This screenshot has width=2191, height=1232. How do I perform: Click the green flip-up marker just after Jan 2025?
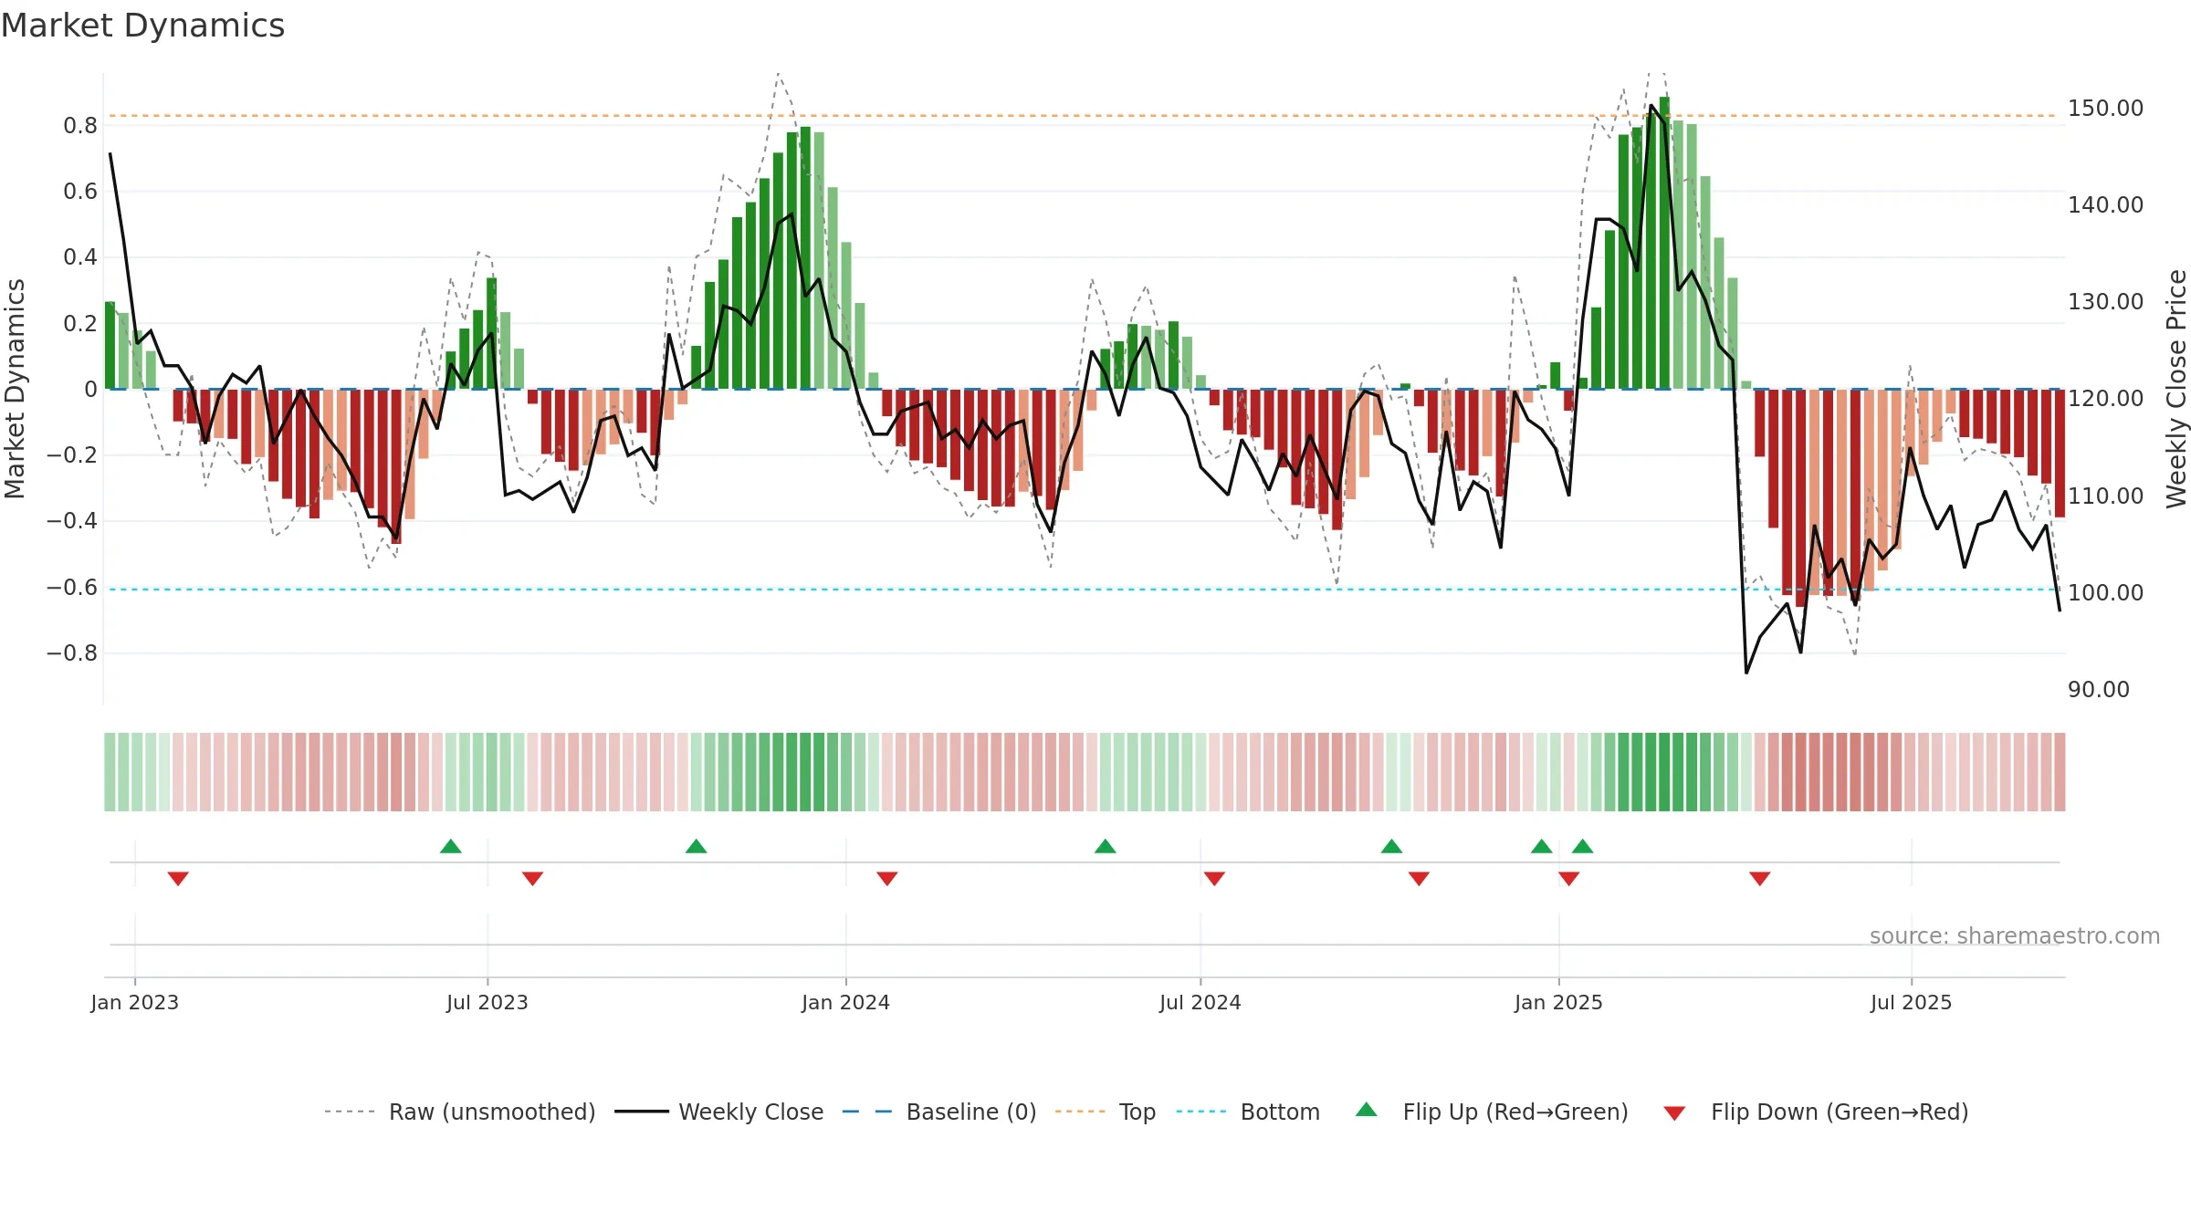(1583, 846)
